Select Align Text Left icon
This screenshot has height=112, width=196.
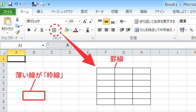tap(100, 30)
